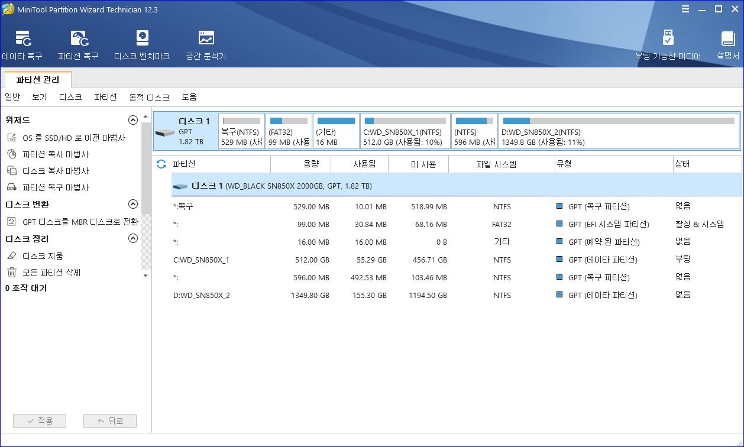The height and width of the screenshot is (447, 744).
Task: Sort by 유형 column header
Action: click(613, 164)
